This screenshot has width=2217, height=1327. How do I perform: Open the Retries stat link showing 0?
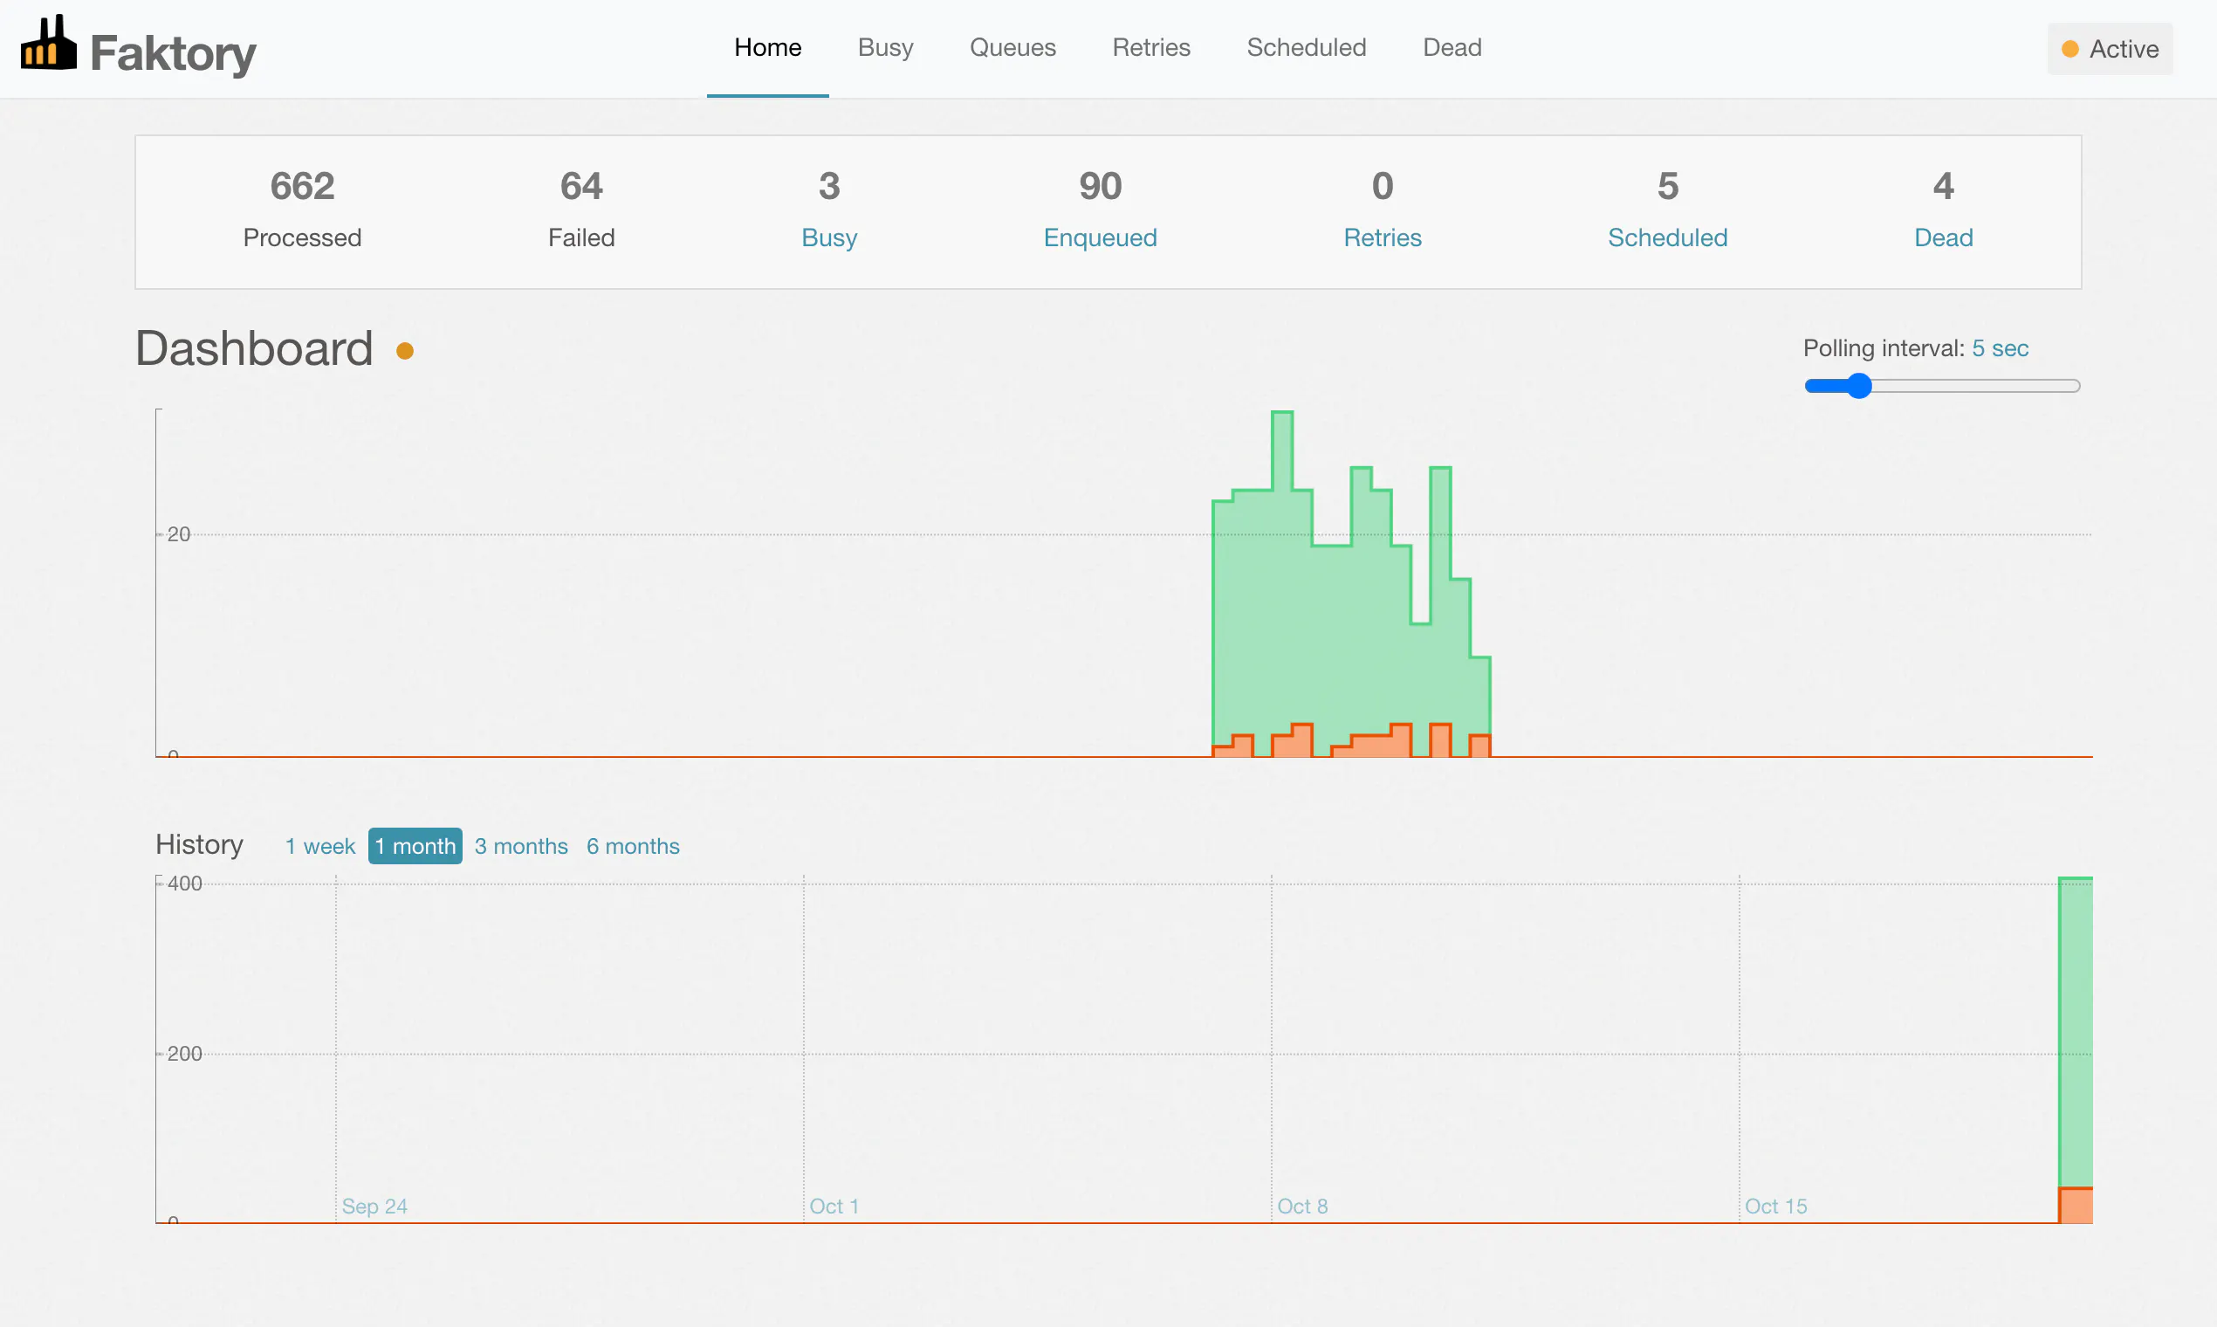(1382, 237)
